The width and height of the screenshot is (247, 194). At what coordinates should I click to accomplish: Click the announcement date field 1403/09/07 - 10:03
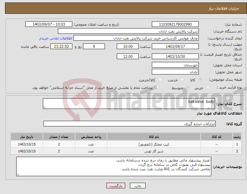point(49,24)
